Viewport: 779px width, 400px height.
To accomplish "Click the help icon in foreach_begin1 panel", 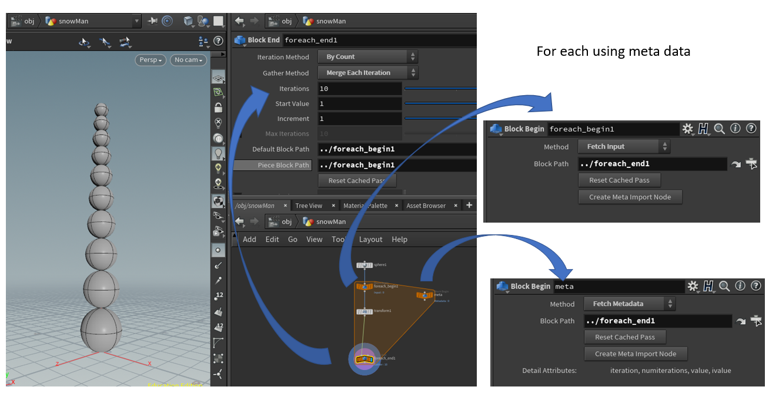I will [x=751, y=129].
